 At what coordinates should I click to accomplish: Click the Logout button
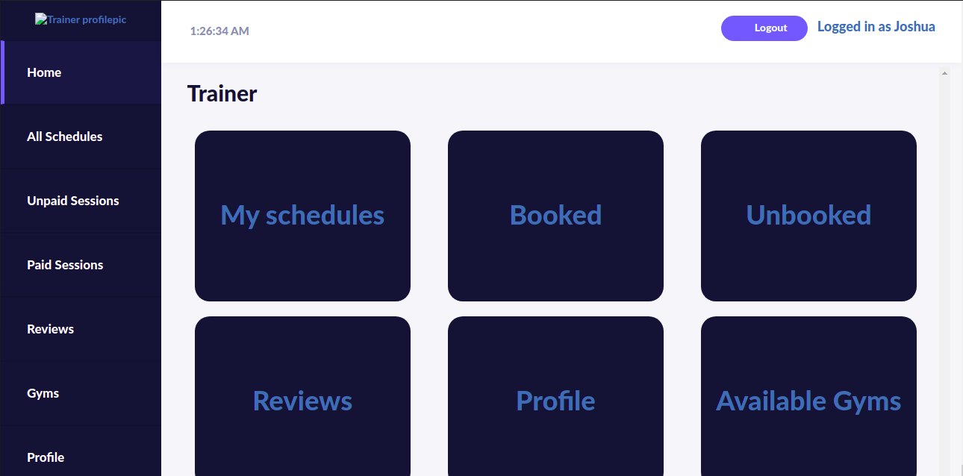[x=764, y=28]
